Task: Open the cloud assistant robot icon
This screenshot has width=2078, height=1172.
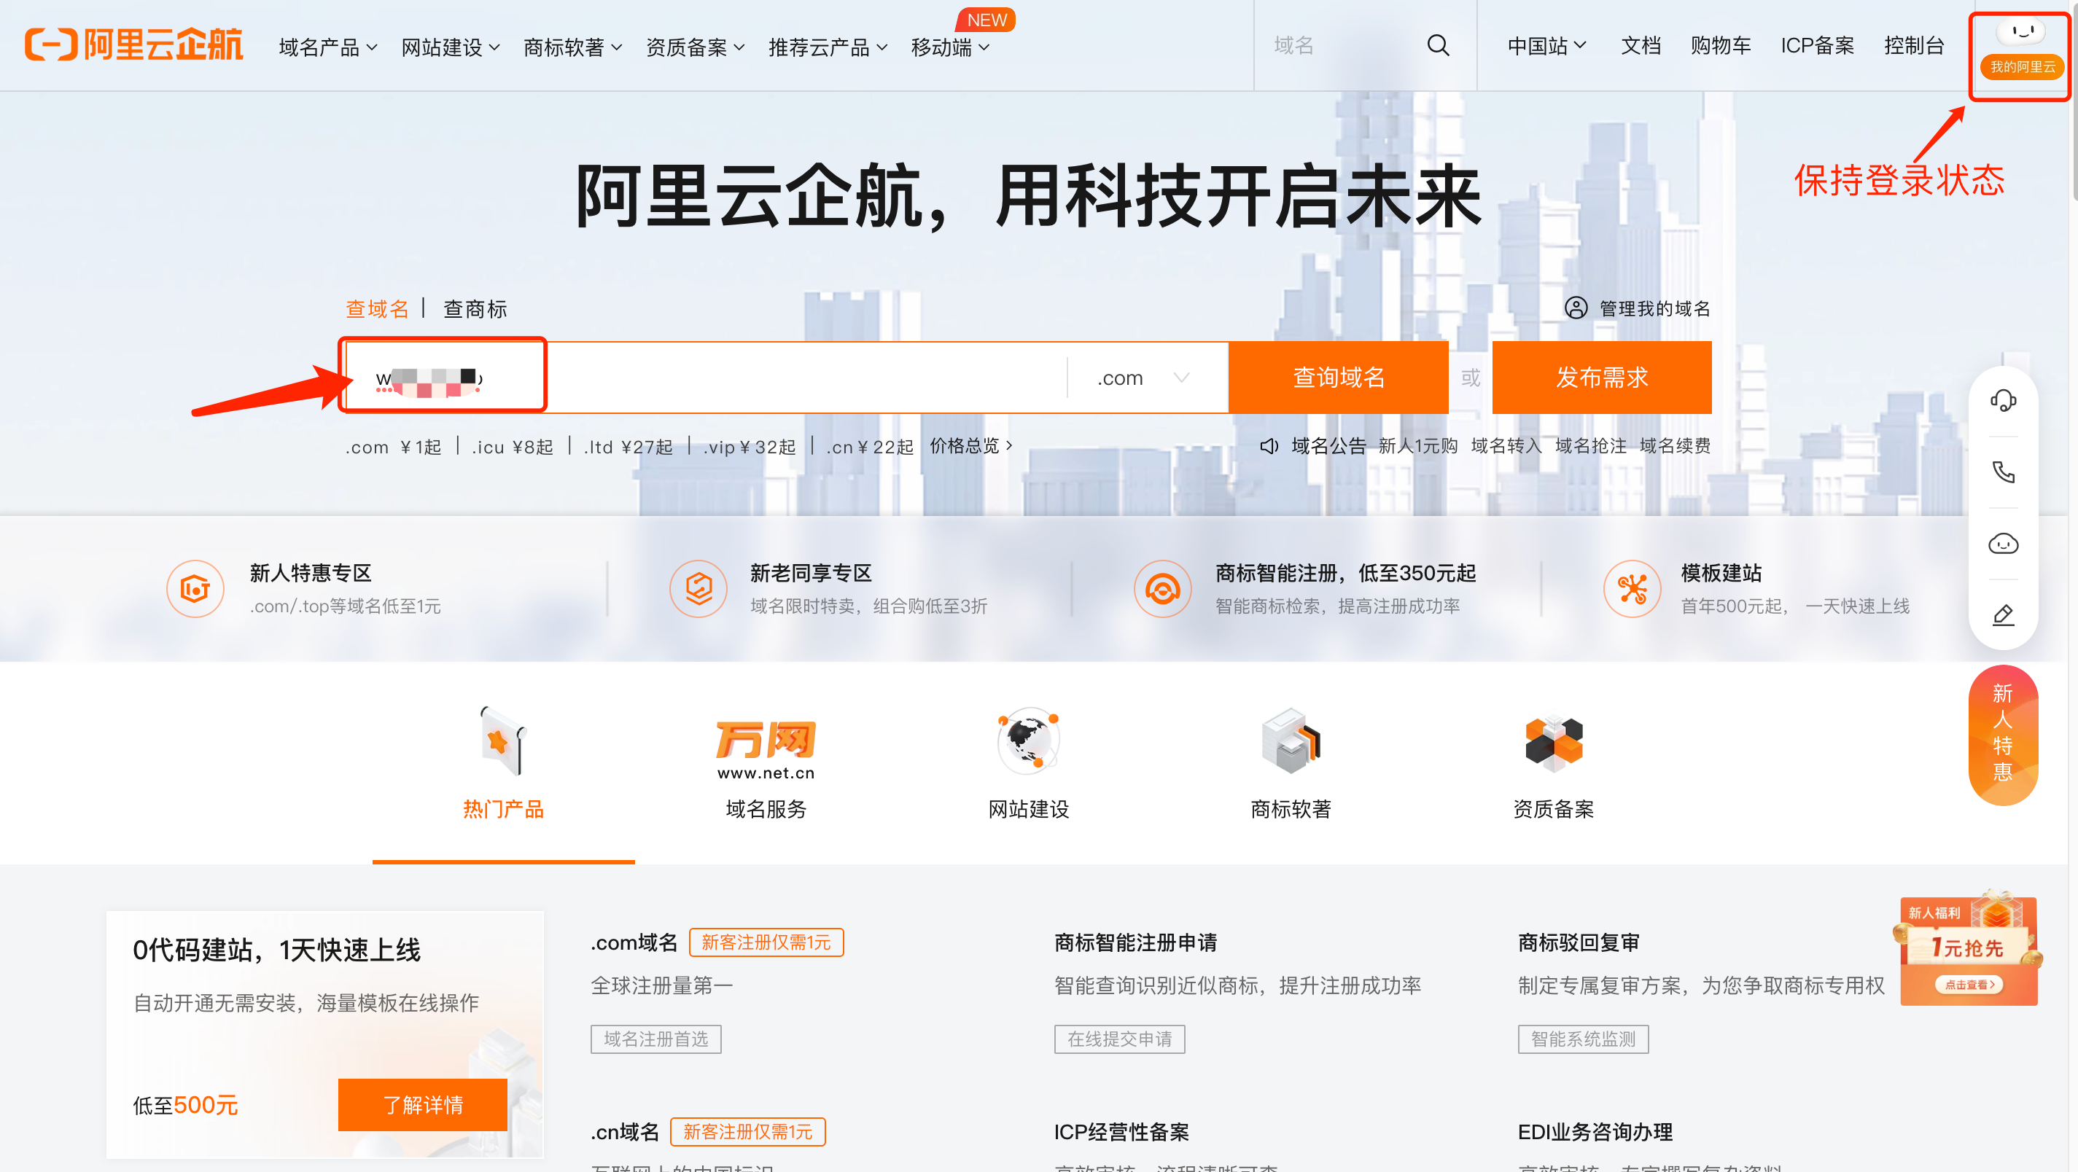Action: pos(2003,544)
